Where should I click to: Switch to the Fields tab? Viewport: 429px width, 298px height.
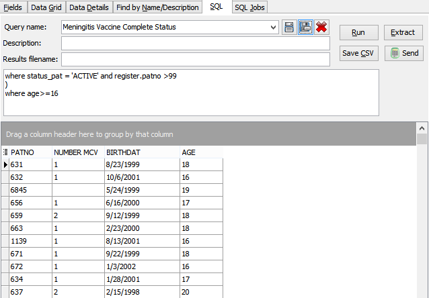pos(13,7)
